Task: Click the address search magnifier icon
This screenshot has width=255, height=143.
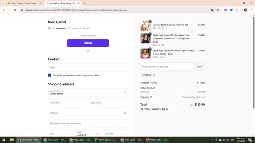Action: coord(125,113)
